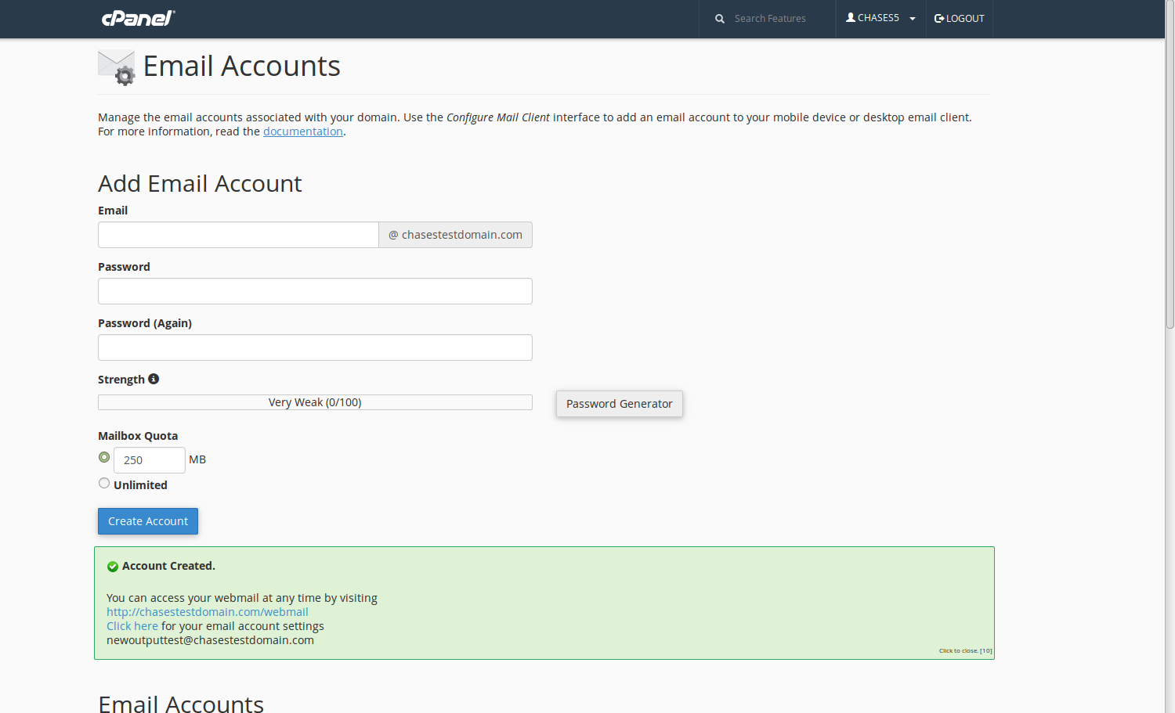The image size is (1175, 713).
Task: Click the Very Weak strength meter bar
Action: (315, 402)
